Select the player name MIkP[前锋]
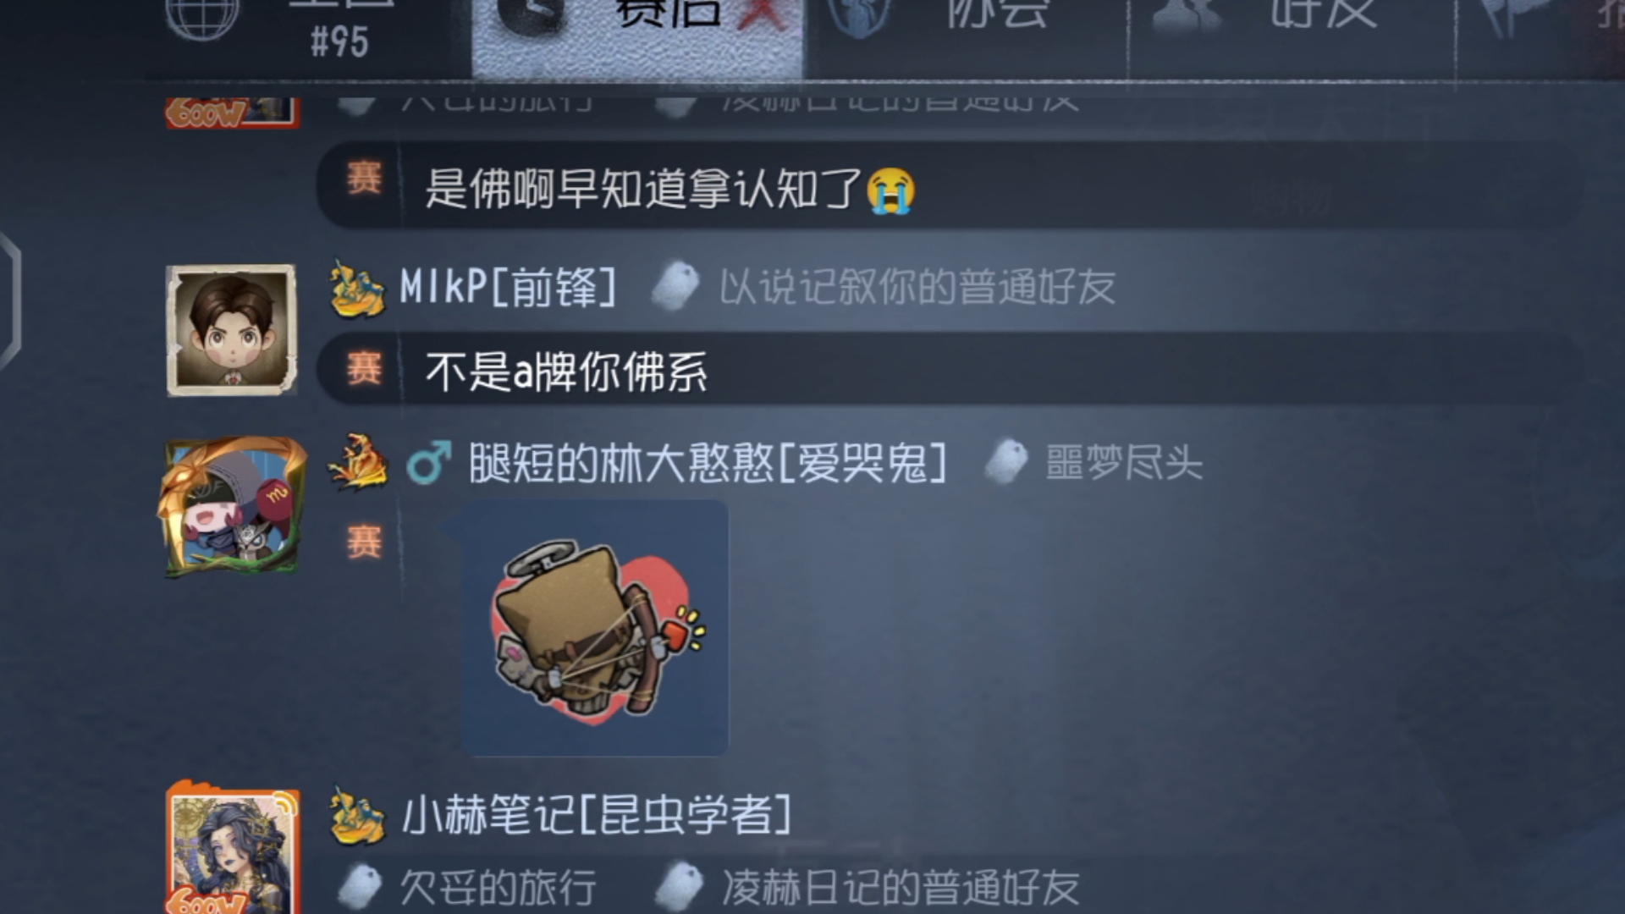Screen dimensions: 1625x914 click(x=508, y=287)
